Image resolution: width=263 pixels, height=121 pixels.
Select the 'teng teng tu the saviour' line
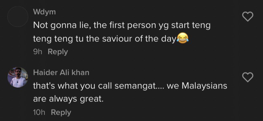(111, 39)
